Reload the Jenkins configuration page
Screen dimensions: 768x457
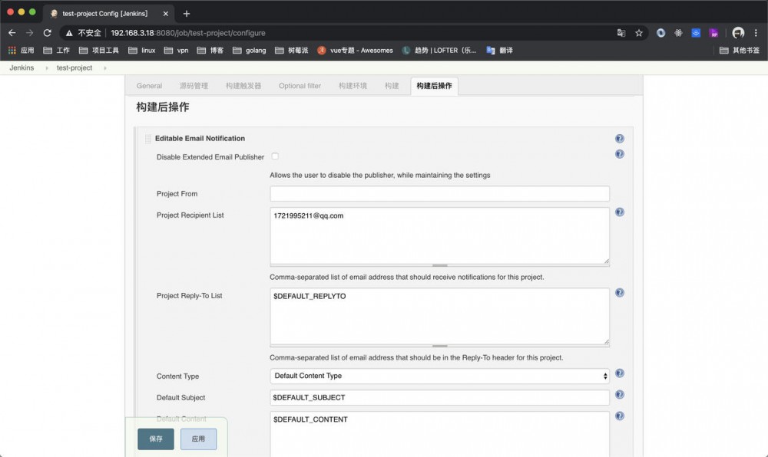point(48,33)
